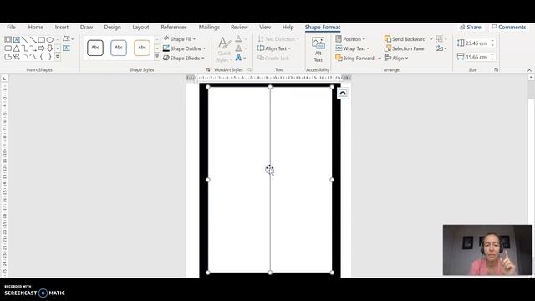Choose the Down Arrow block shape
This screenshot has height=301, width=535.
pos(50,48)
